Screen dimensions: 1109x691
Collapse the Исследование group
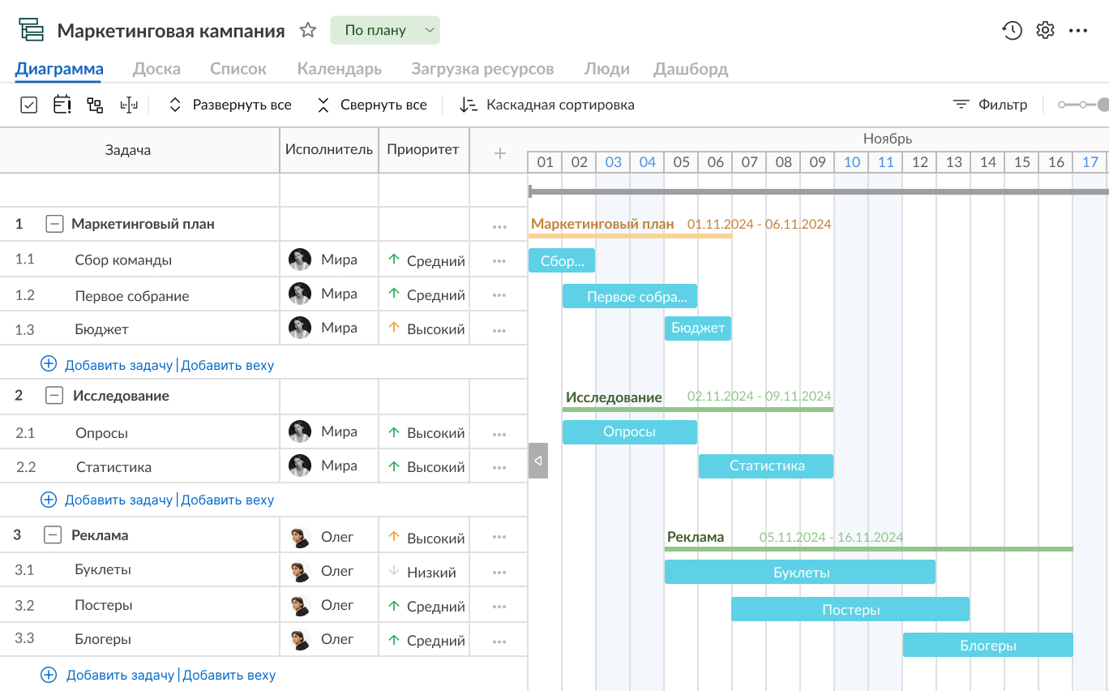54,396
